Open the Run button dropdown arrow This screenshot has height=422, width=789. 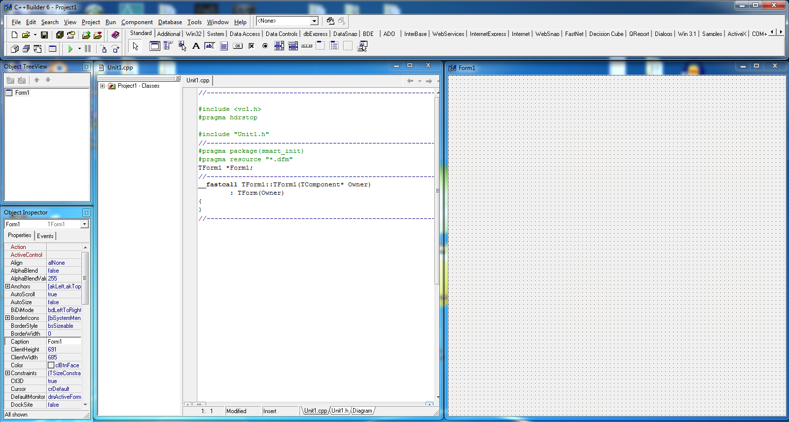tap(79, 49)
